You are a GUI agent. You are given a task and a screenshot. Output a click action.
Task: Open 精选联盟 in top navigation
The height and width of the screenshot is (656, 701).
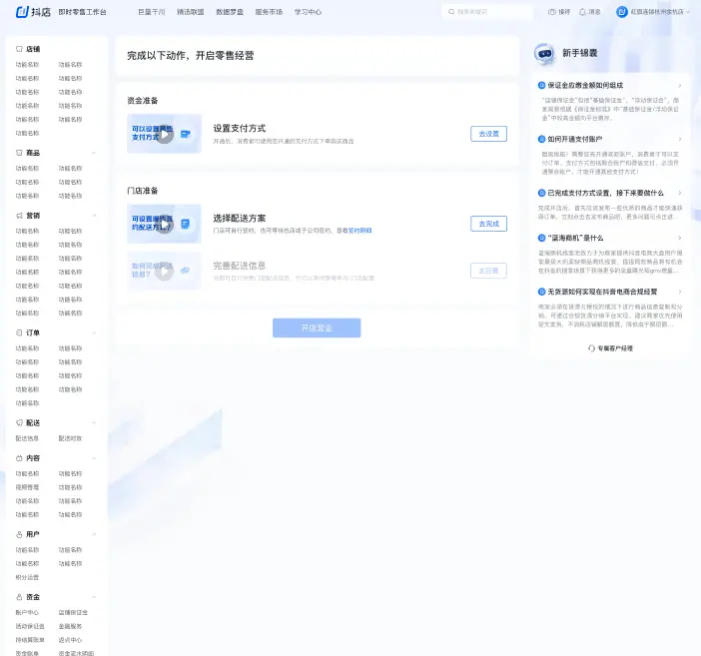pos(191,12)
